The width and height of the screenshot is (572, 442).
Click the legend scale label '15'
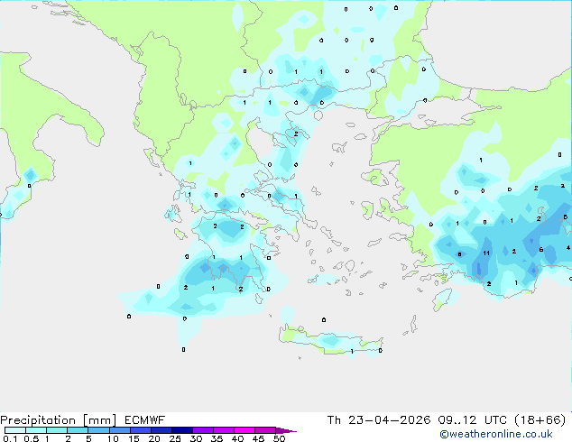(134, 438)
